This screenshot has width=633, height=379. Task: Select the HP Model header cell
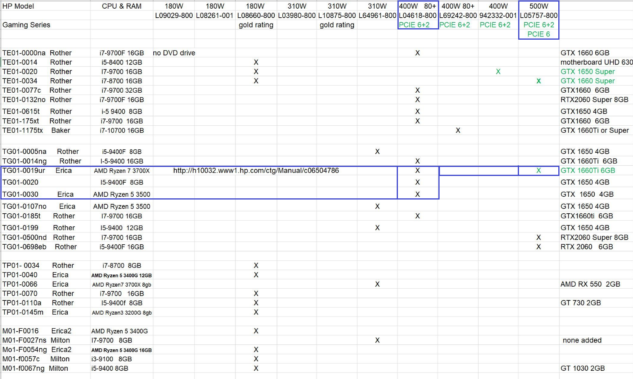18,6
